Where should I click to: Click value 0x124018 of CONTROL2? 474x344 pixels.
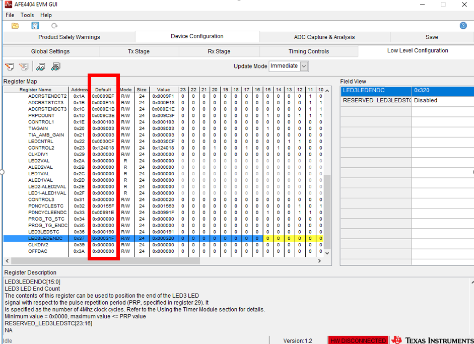click(x=163, y=148)
